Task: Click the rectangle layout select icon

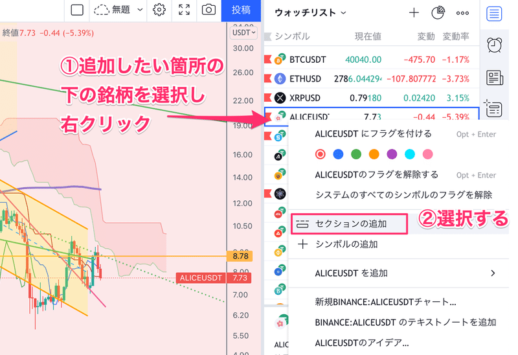Action: click(77, 10)
